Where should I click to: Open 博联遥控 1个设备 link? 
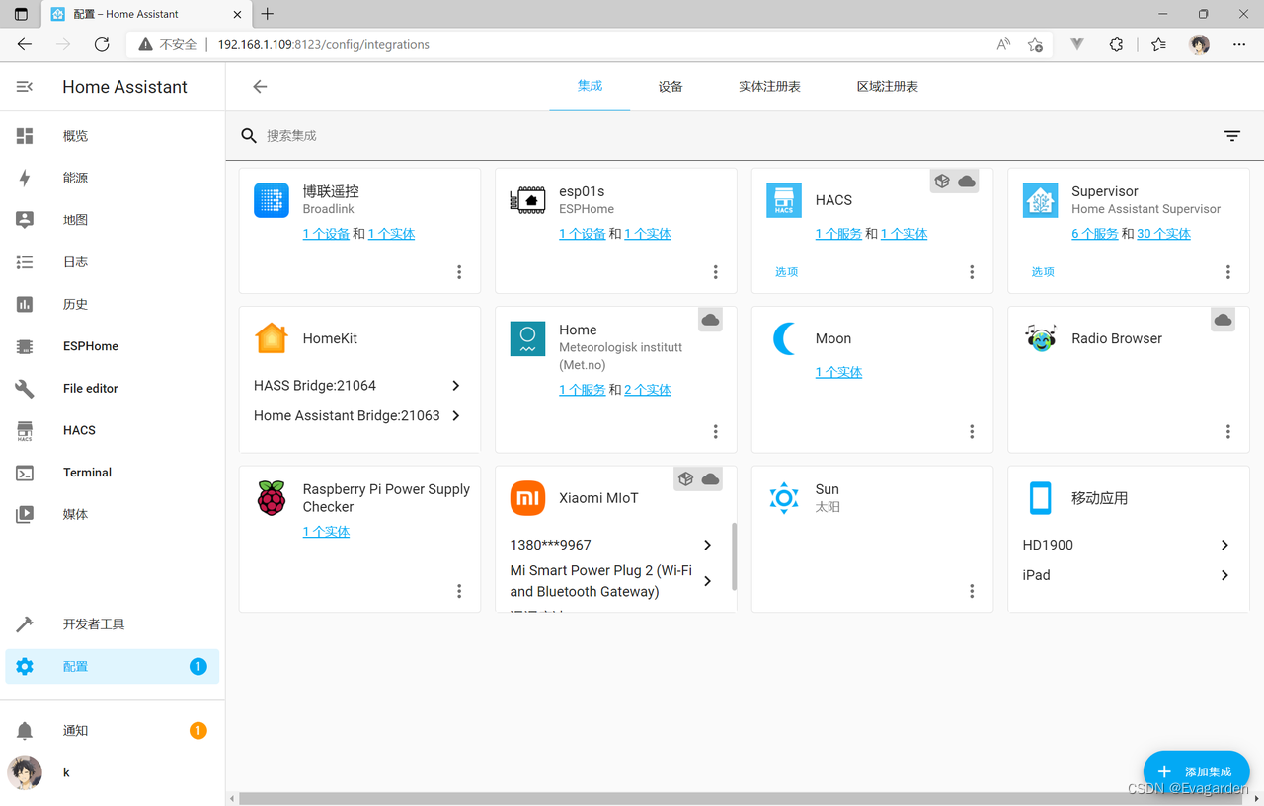[326, 234]
